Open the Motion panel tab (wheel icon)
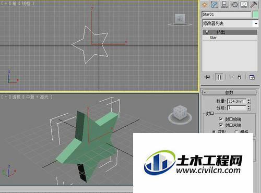This screenshot has height=193, width=261. pos(235,5)
